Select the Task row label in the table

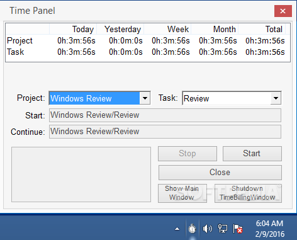[16, 52]
